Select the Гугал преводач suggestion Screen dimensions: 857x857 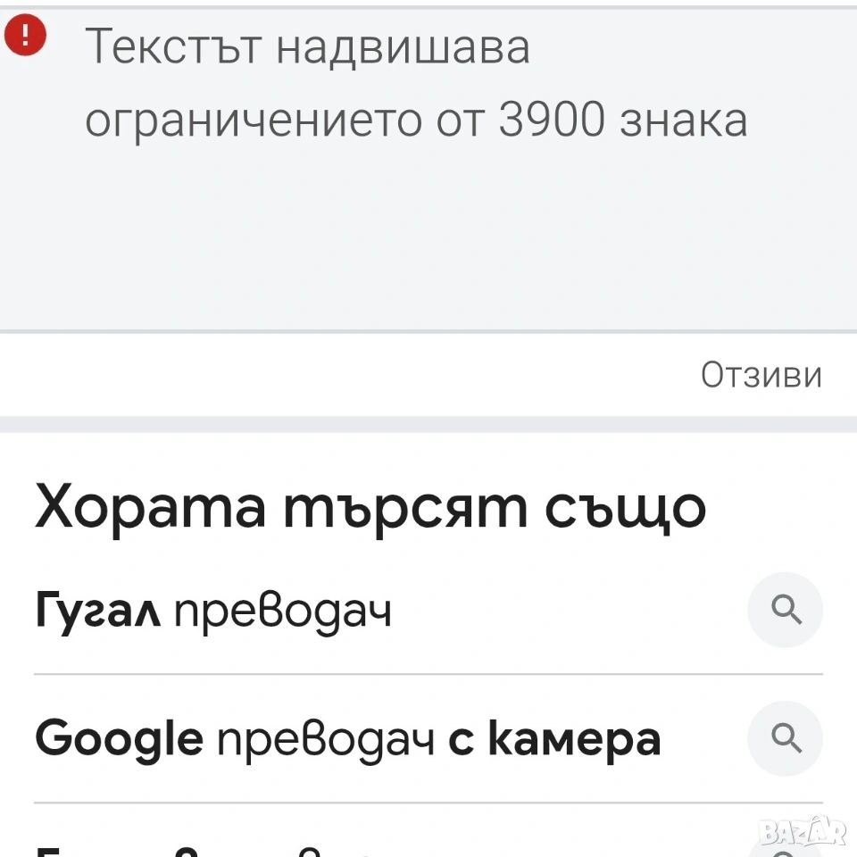coord(212,612)
